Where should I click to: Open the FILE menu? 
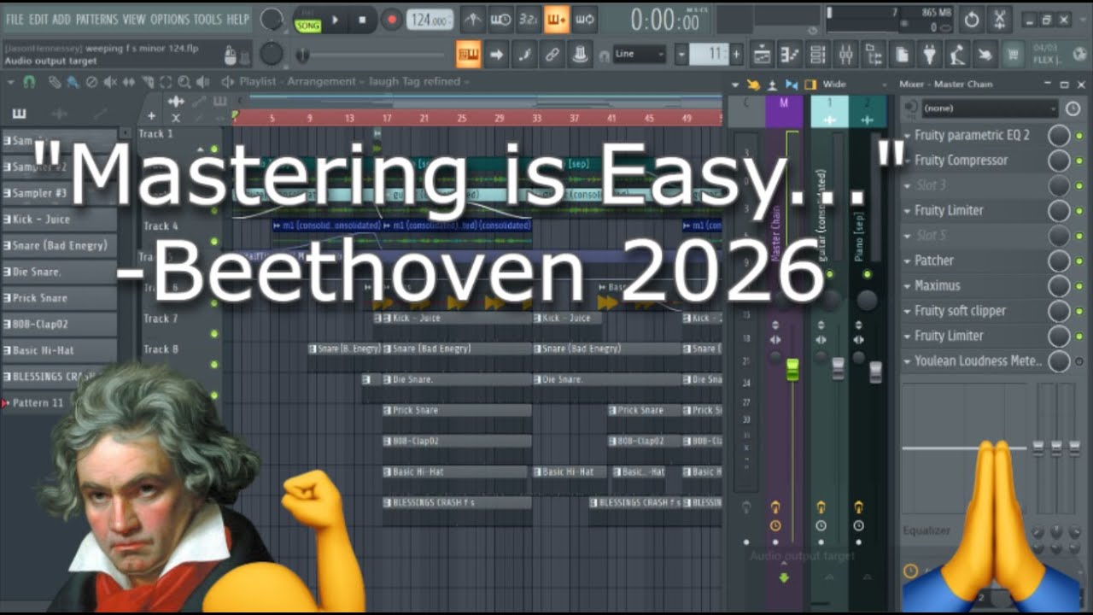[x=15, y=19]
